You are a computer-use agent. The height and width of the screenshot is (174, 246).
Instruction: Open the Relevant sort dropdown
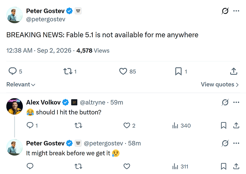click(x=21, y=84)
